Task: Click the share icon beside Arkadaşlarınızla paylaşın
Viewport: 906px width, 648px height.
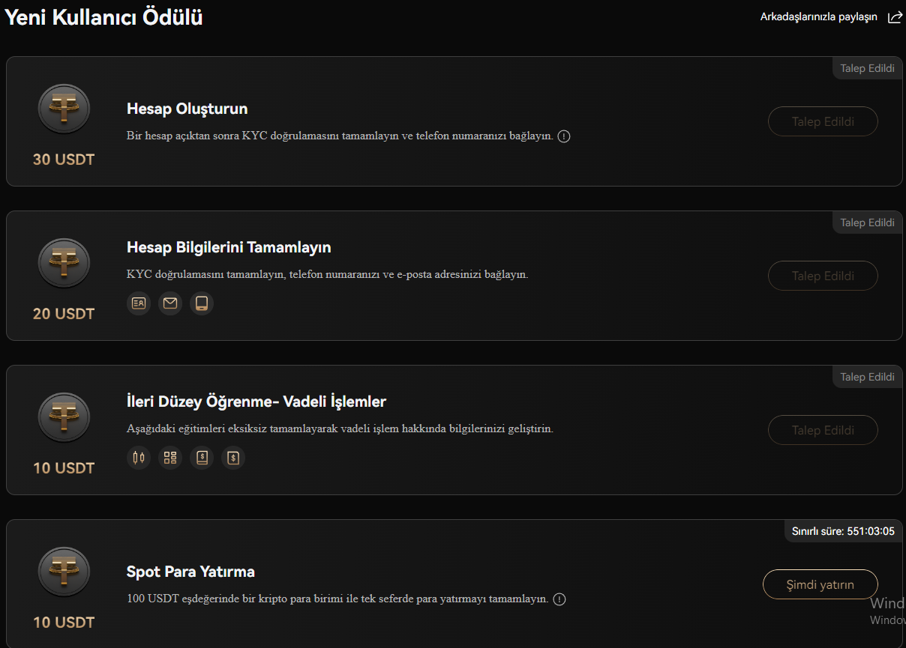Action: point(895,17)
